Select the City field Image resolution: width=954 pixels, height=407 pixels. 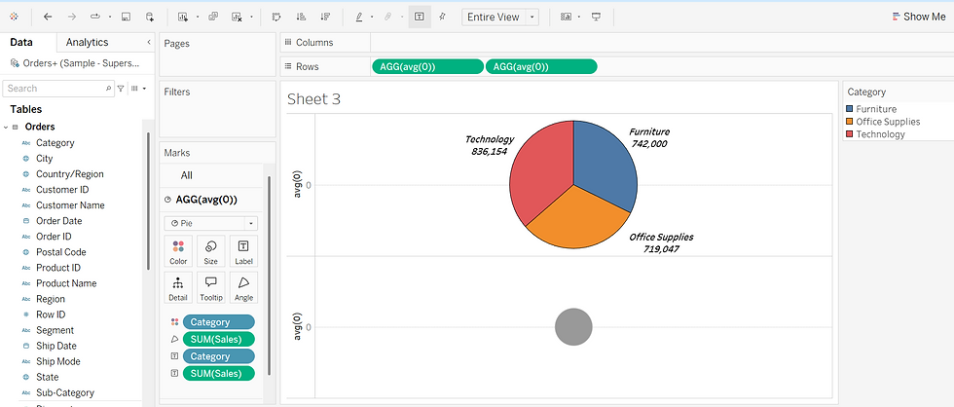[x=44, y=158]
